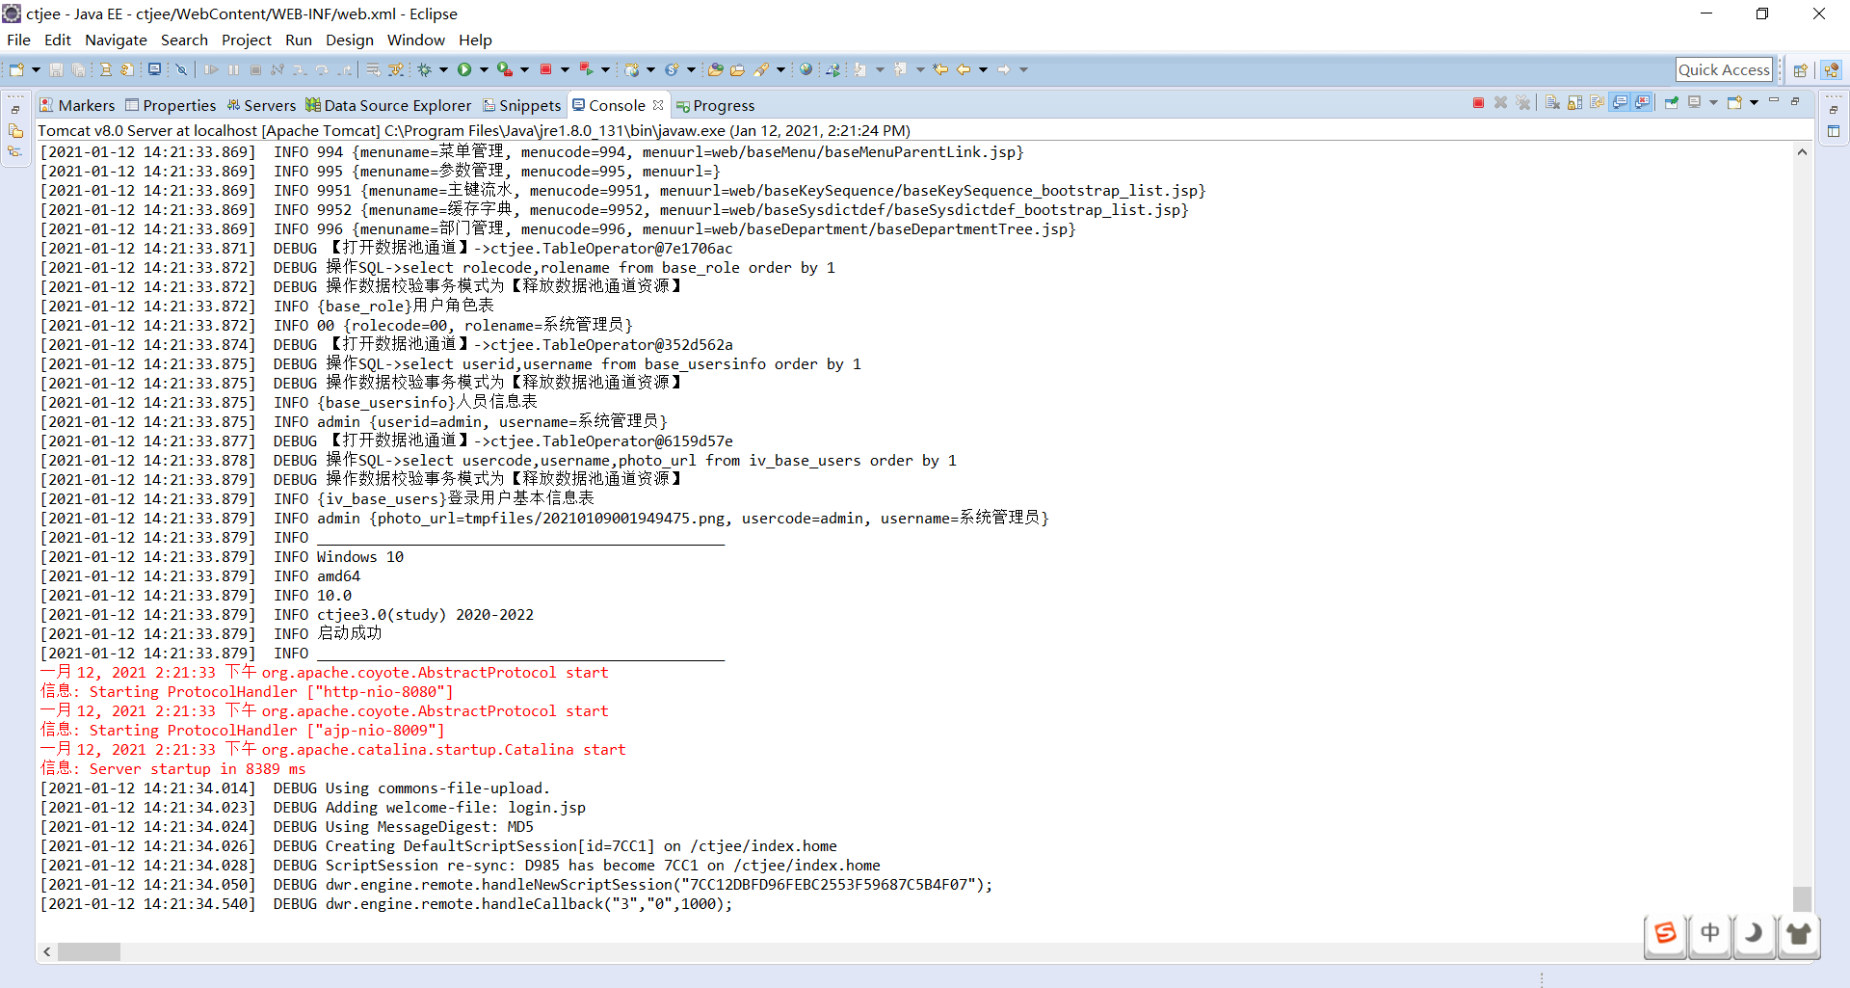Click the New Dynamic Web Project icon

pos(632,69)
